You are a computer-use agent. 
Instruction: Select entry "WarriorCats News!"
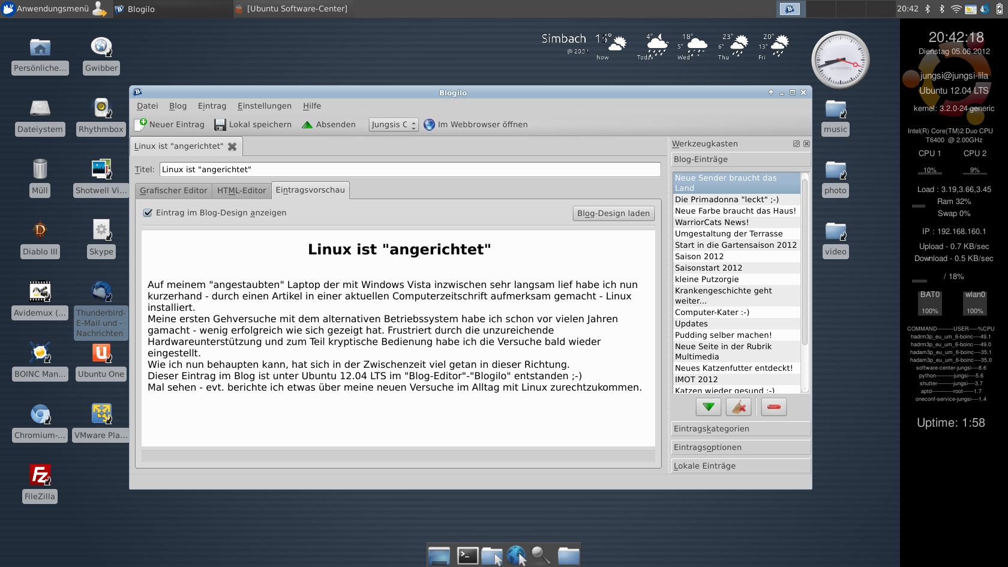click(x=737, y=223)
